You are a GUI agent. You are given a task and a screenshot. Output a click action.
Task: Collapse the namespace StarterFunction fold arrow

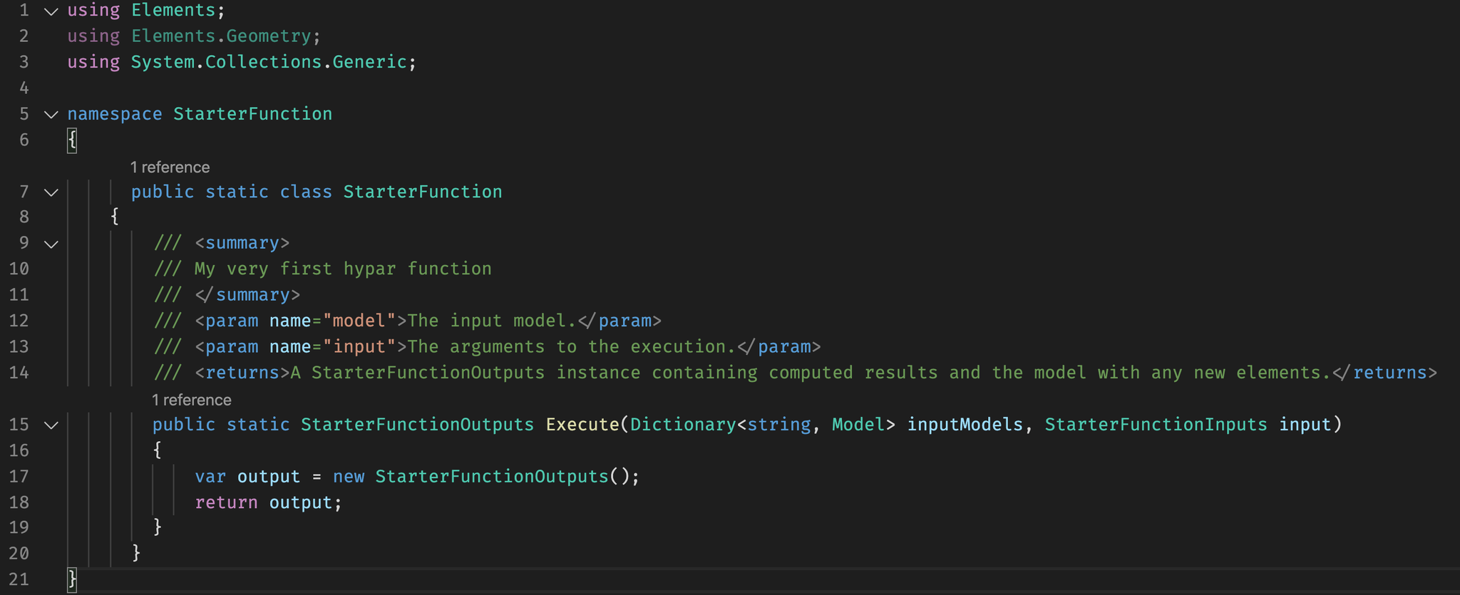(x=51, y=114)
